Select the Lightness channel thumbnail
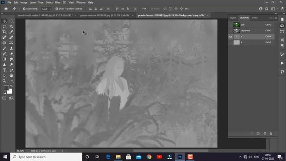Screen dimensions: 286x161 (236, 30)
